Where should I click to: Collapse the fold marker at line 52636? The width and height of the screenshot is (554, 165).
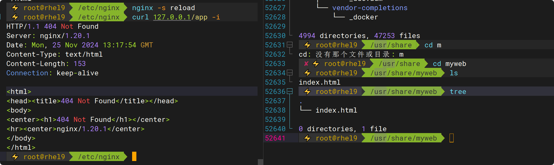(290, 91)
